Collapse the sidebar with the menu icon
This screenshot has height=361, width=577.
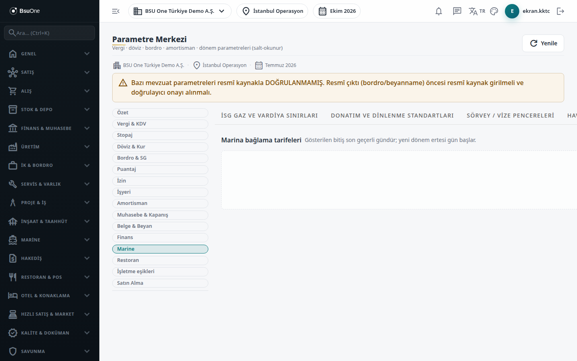click(116, 11)
